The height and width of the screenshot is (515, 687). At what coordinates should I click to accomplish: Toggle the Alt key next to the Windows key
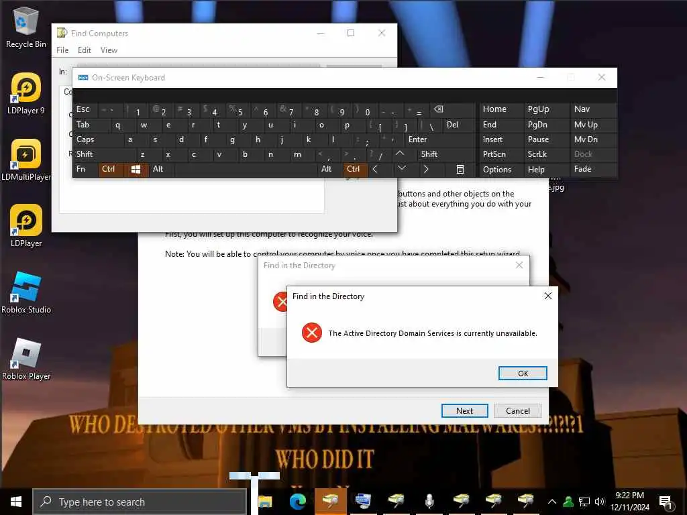160,170
